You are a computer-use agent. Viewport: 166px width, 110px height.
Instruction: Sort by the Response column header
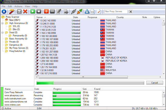pyautogui.click(x=93, y=17)
